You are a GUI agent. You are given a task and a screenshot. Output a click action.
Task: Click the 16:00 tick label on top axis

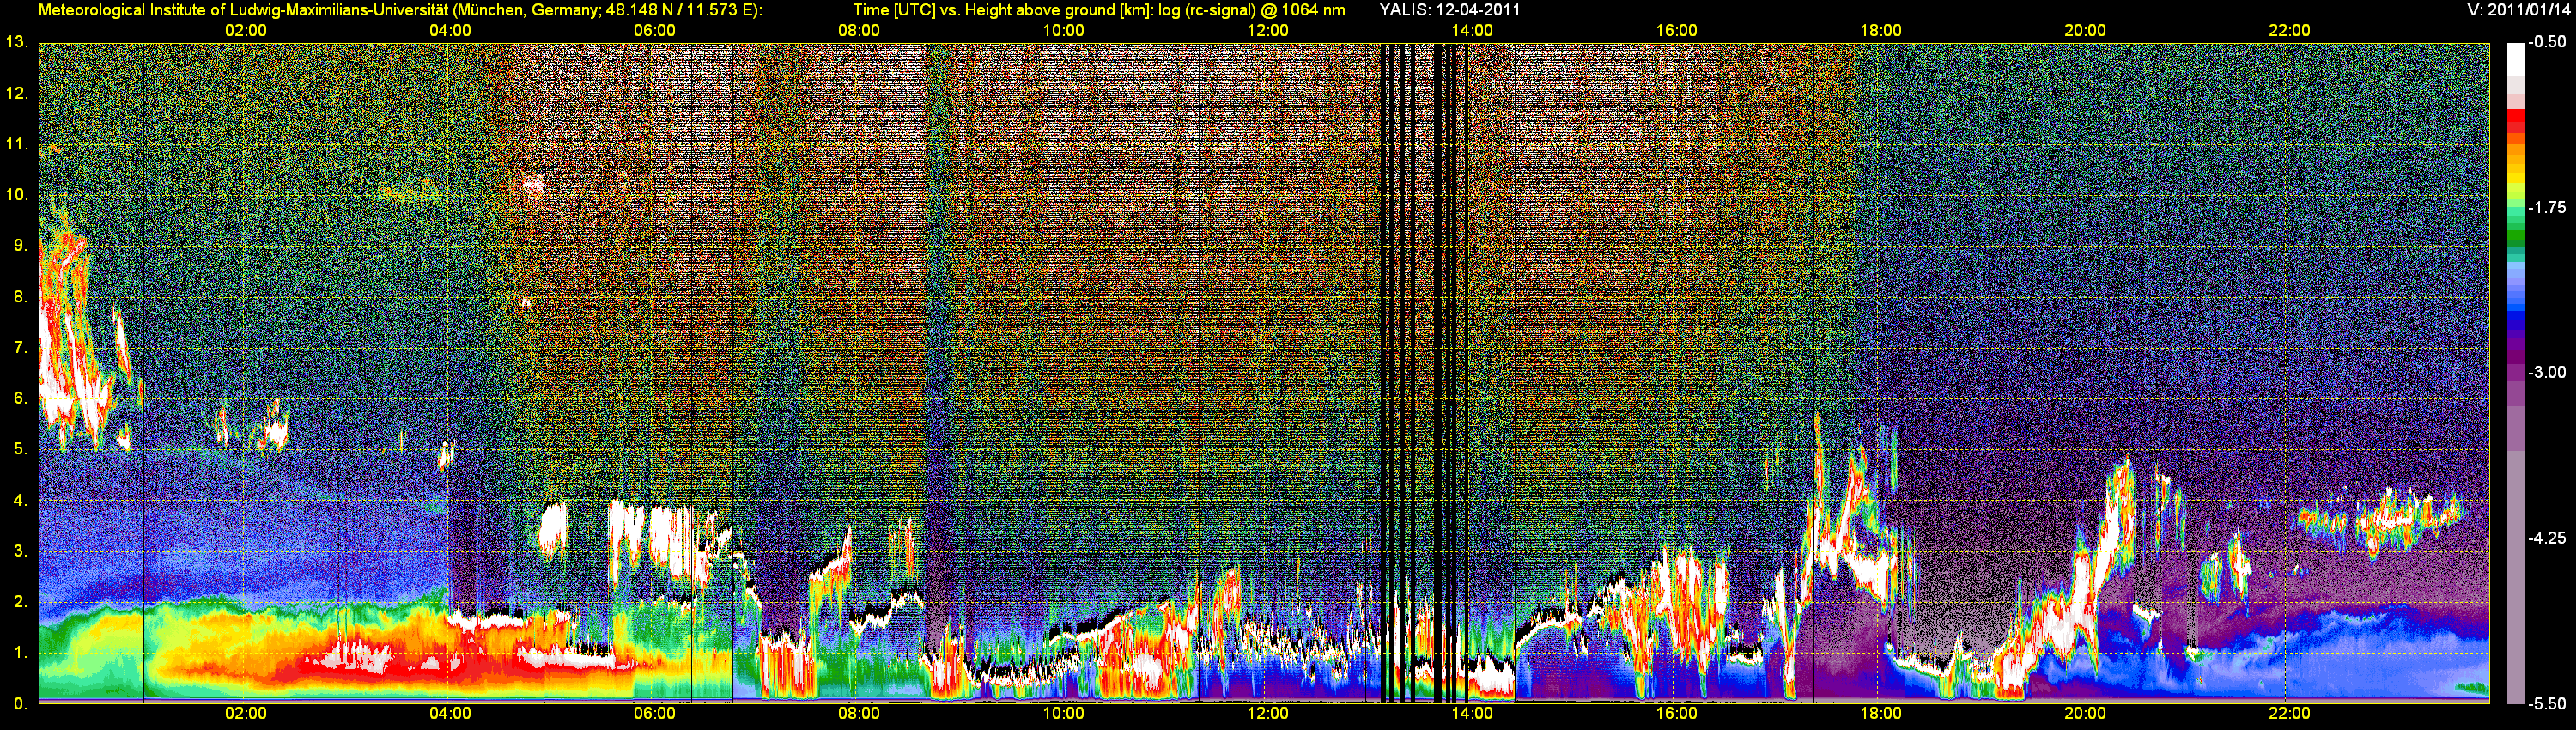tap(1676, 31)
